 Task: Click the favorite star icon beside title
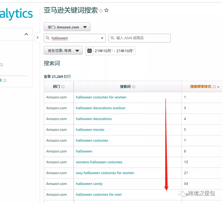click(106, 11)
